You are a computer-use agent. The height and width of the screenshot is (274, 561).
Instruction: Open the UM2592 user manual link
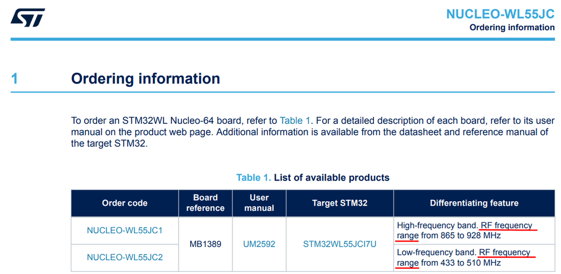259,244
